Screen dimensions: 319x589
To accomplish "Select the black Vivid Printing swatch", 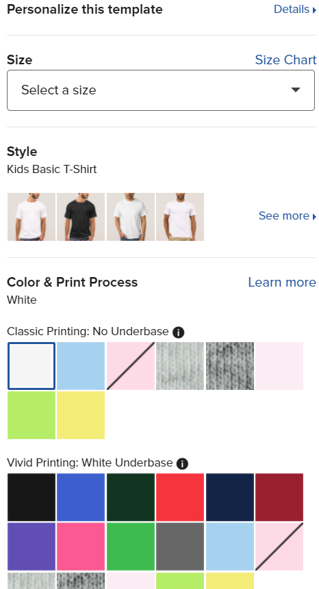I will [x=31, y=497].
